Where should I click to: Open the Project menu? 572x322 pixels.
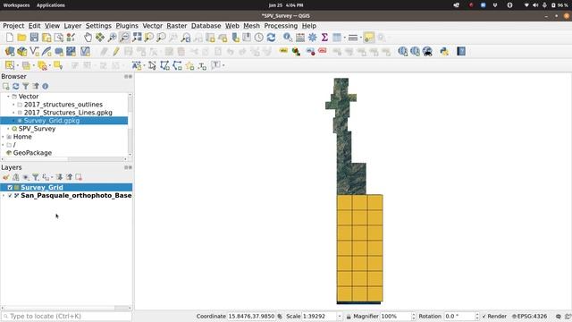coord(13,26)
